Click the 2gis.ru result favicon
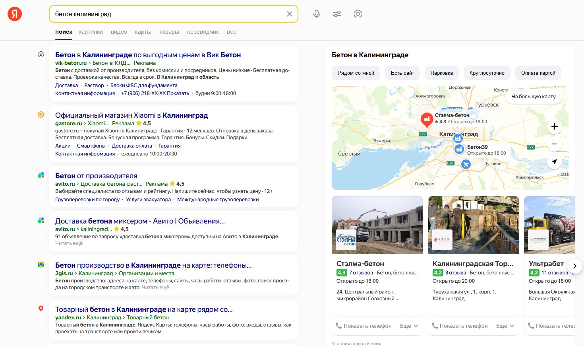584x346 pixels. coord(41,264)
